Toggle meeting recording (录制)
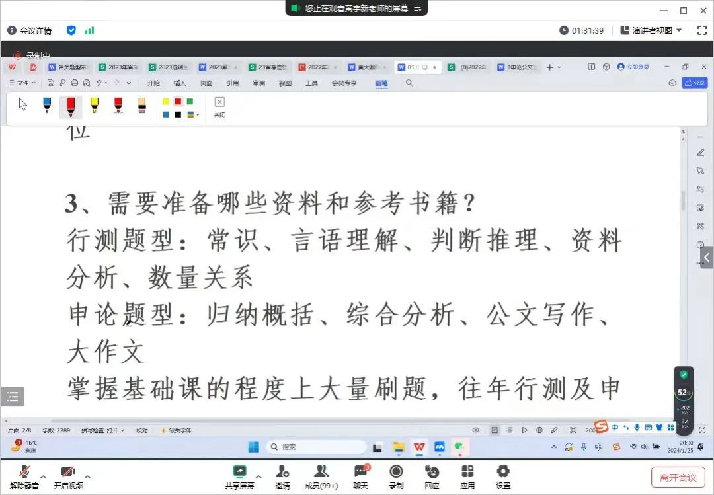Screen dimensions: 714x495 pos(396,476)
